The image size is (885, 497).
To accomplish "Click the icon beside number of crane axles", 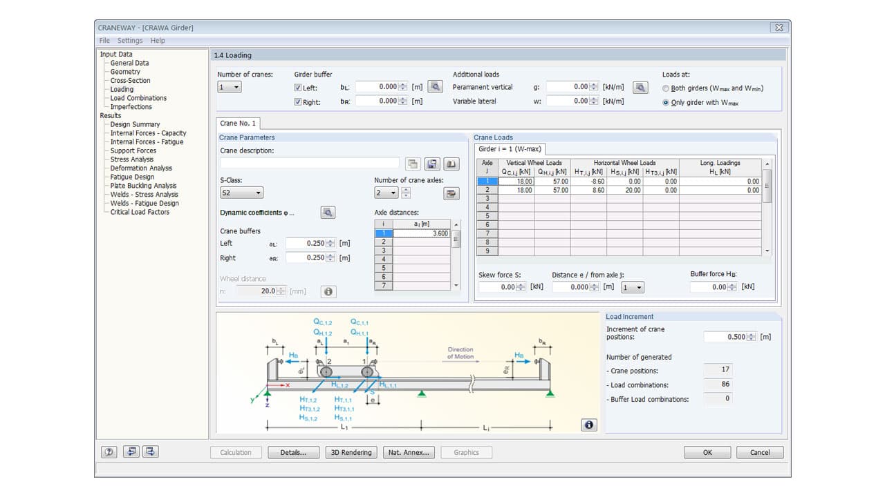I will tap(451, 193).
